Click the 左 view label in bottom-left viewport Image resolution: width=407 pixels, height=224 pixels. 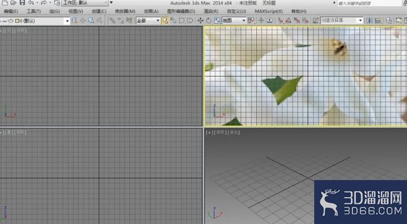click(x=9, y=132)
